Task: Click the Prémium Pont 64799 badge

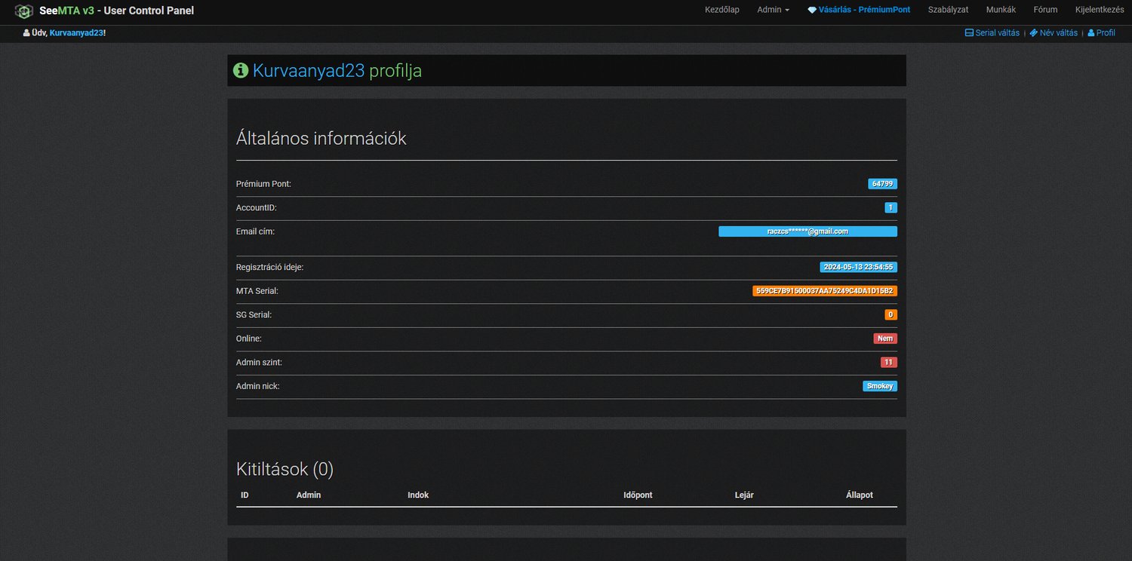Action: 882,184
